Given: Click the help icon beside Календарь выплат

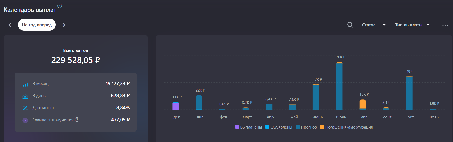Looking at the screenshot, I should (59, 6).
